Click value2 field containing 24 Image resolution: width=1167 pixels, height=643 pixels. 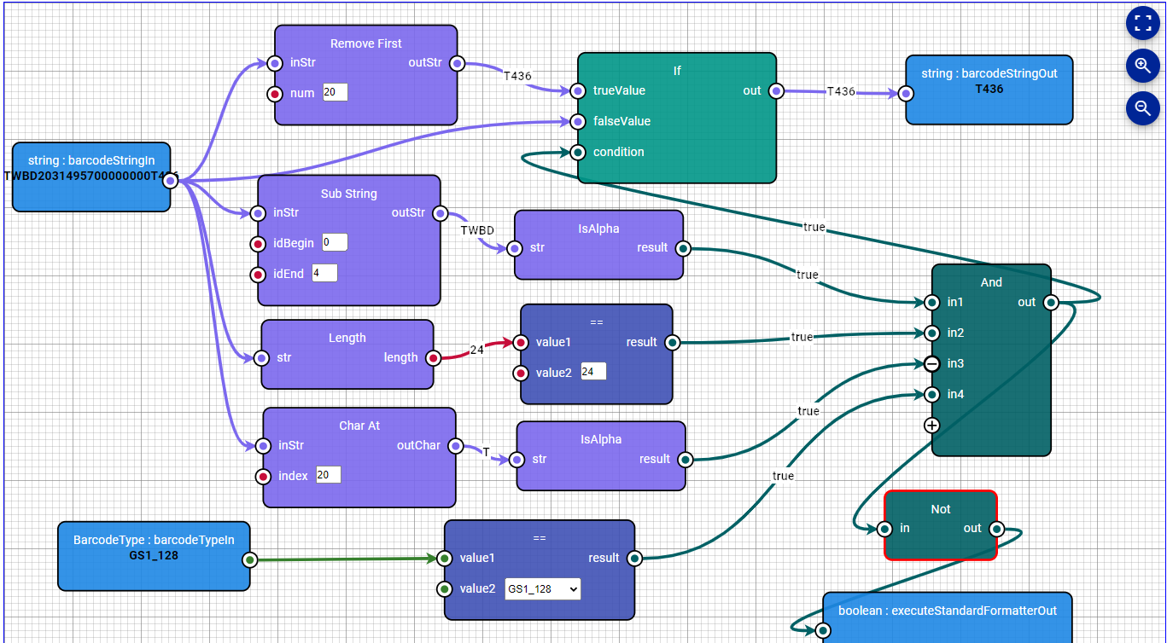[x=593, y=372]
